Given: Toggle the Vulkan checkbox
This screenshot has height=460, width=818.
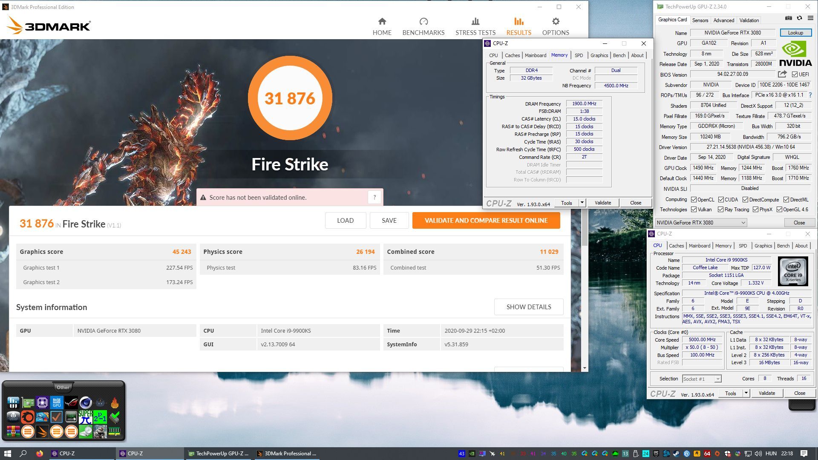Looking at the screenshot, I should (x=694, y=209).
